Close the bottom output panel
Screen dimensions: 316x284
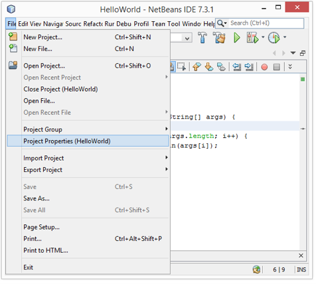click(301, 255)
